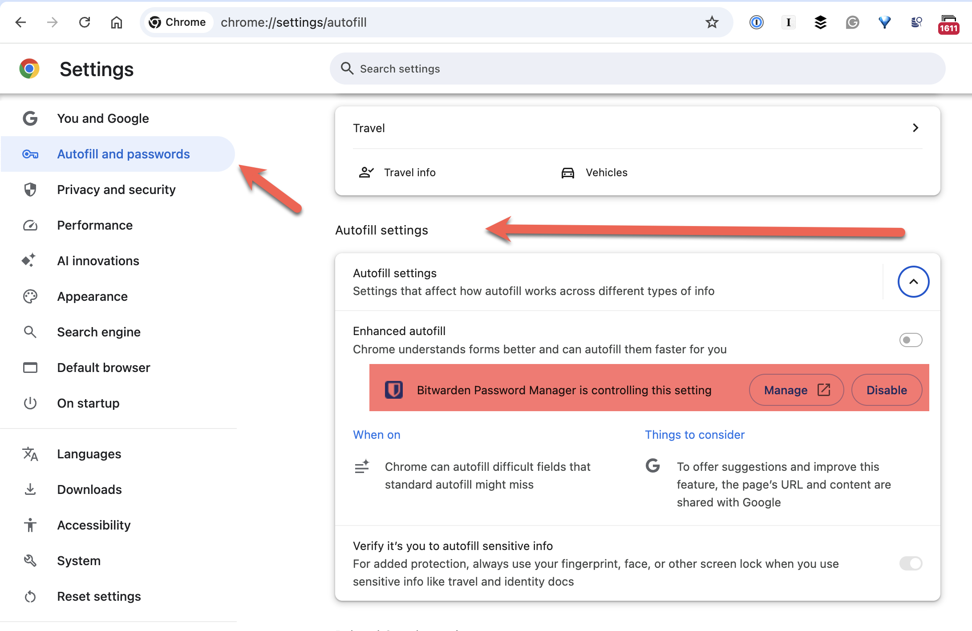Go to Performance settings
Screen dimensions: 972x631
click(118, 225)
